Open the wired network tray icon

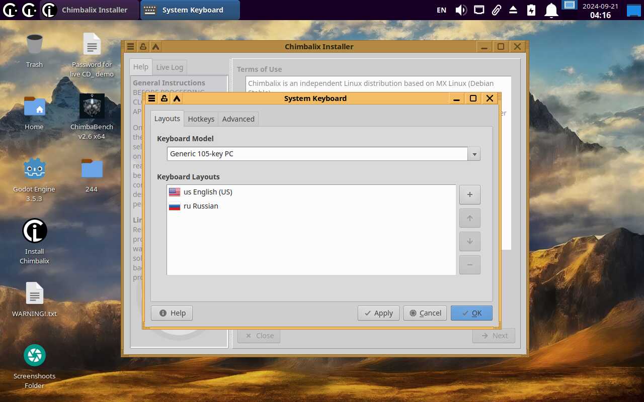pyautogui.click(x=479, y=10)
